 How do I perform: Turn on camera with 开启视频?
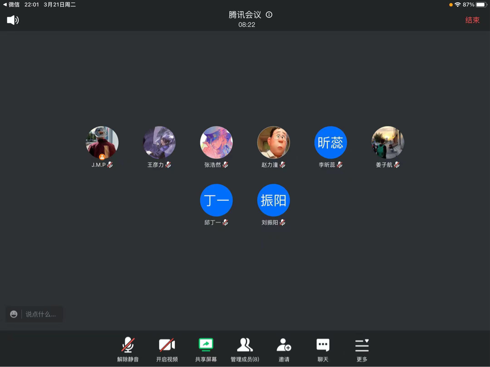point(167,350)
